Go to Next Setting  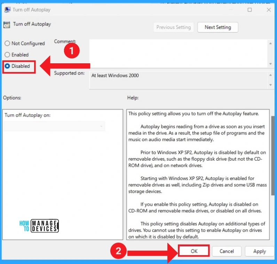217,27
